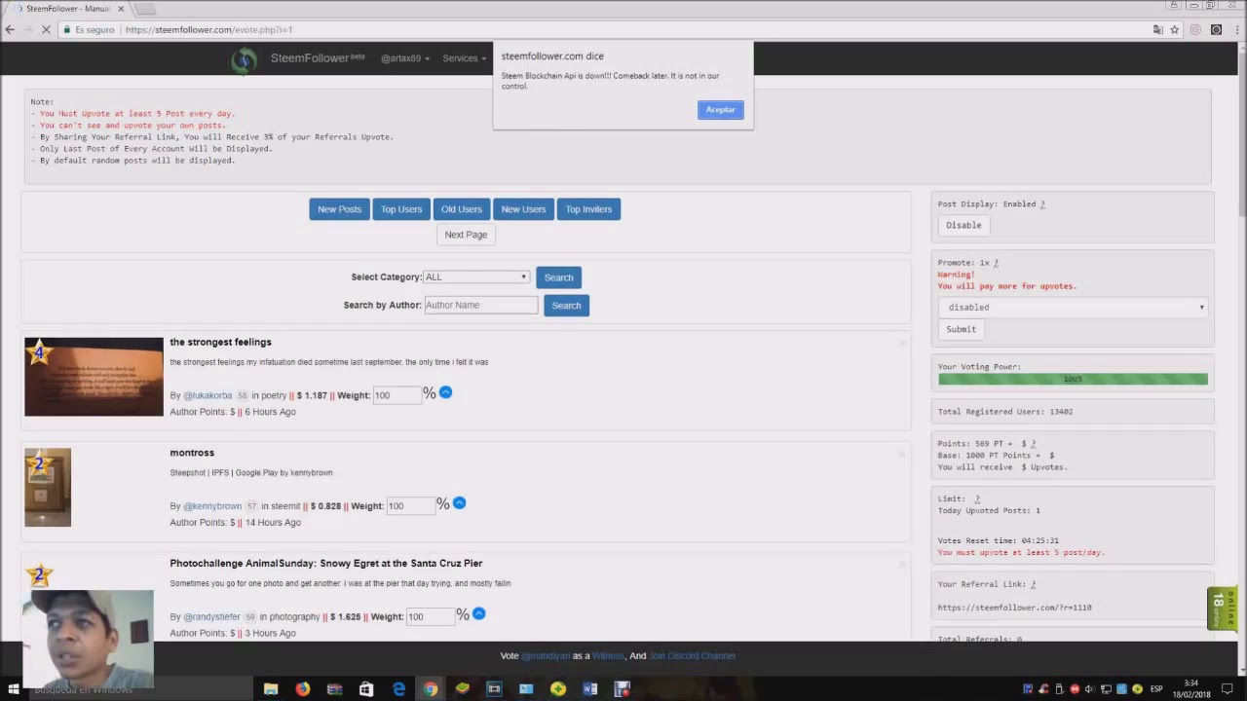Click the Voting Power progress bar

(1073, 379)
